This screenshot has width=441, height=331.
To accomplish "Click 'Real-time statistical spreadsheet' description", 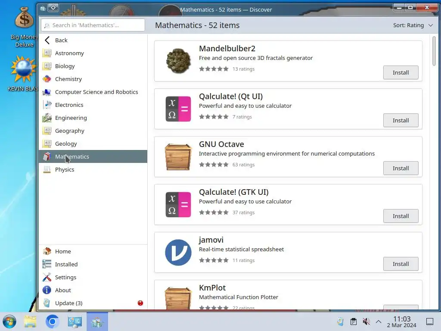I will [x=241, y=250].
